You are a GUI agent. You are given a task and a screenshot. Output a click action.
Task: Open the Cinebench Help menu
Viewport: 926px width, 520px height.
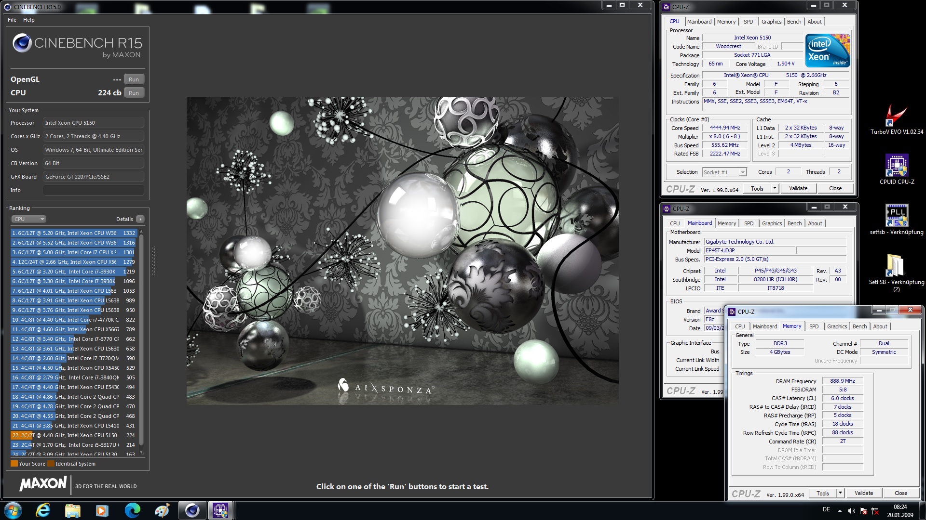(29, 20)
